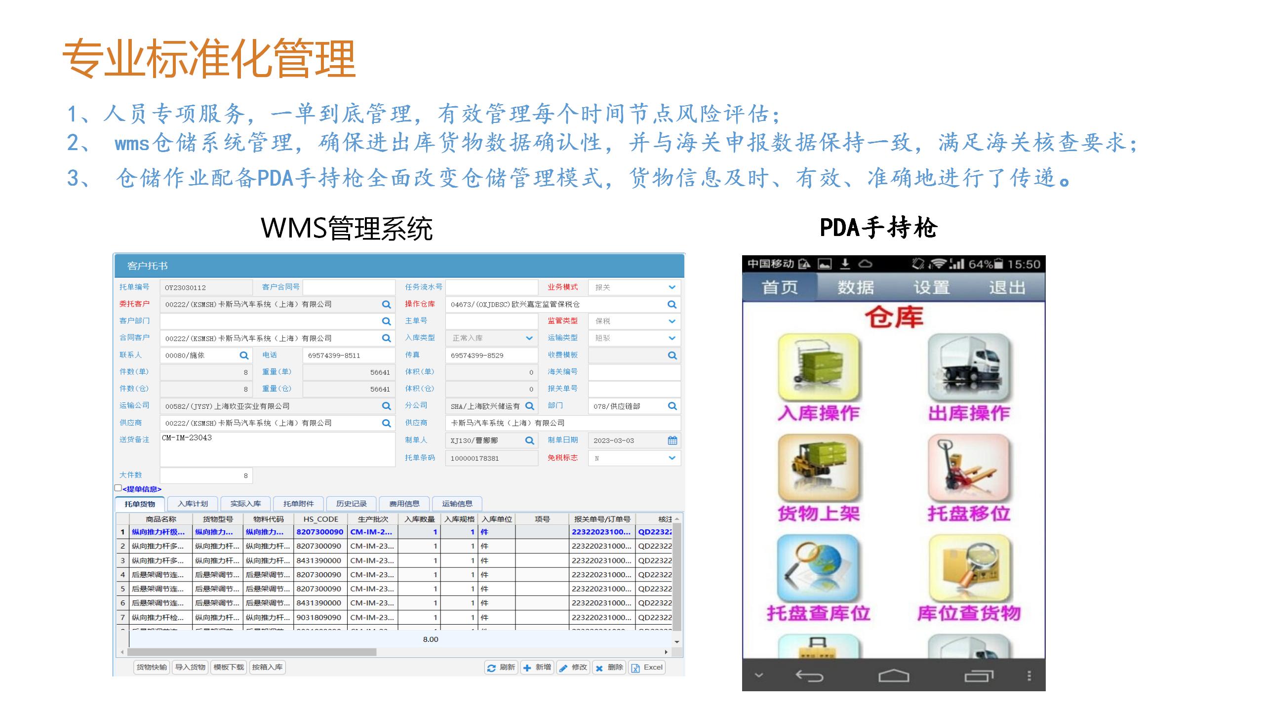Switch to the 托单附件 tab
The image size is (1264, 711).
point(298,504)
